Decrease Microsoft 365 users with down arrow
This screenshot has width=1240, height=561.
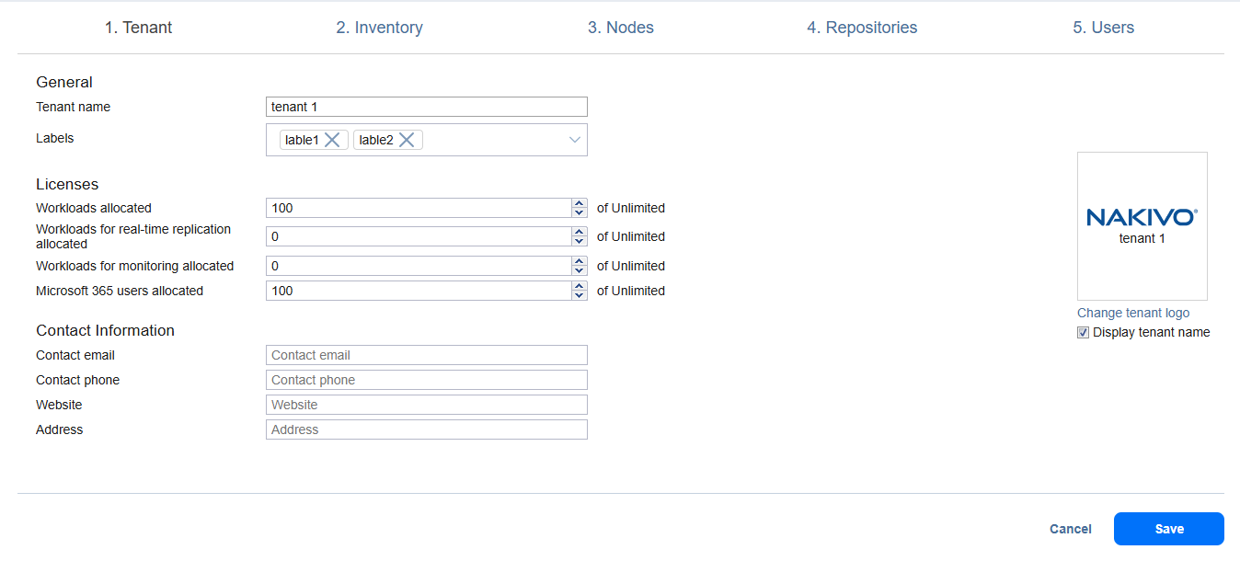click(579, 295)
